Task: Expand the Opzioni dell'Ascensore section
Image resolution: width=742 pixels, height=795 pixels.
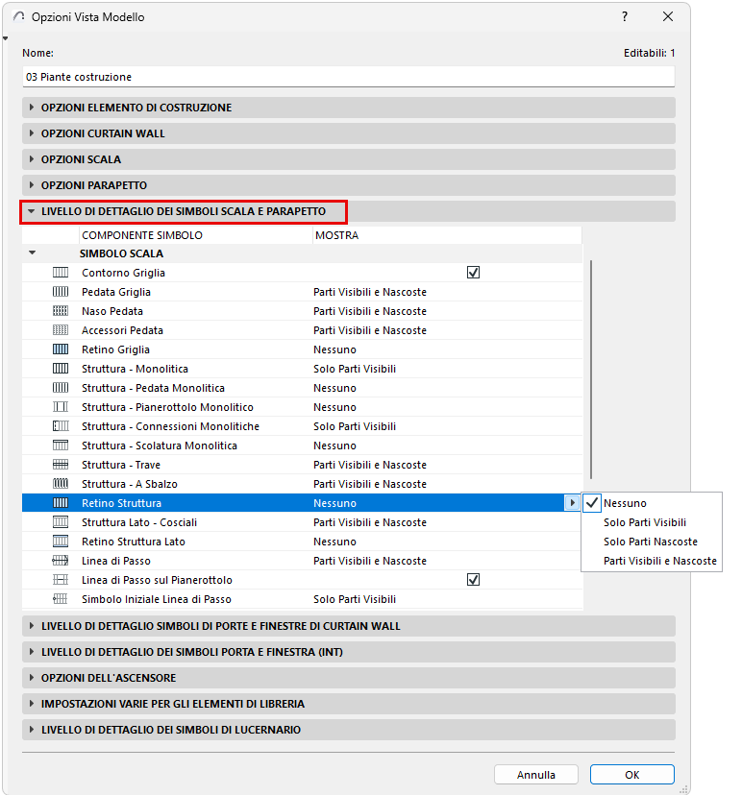Action: click(32, 678)
